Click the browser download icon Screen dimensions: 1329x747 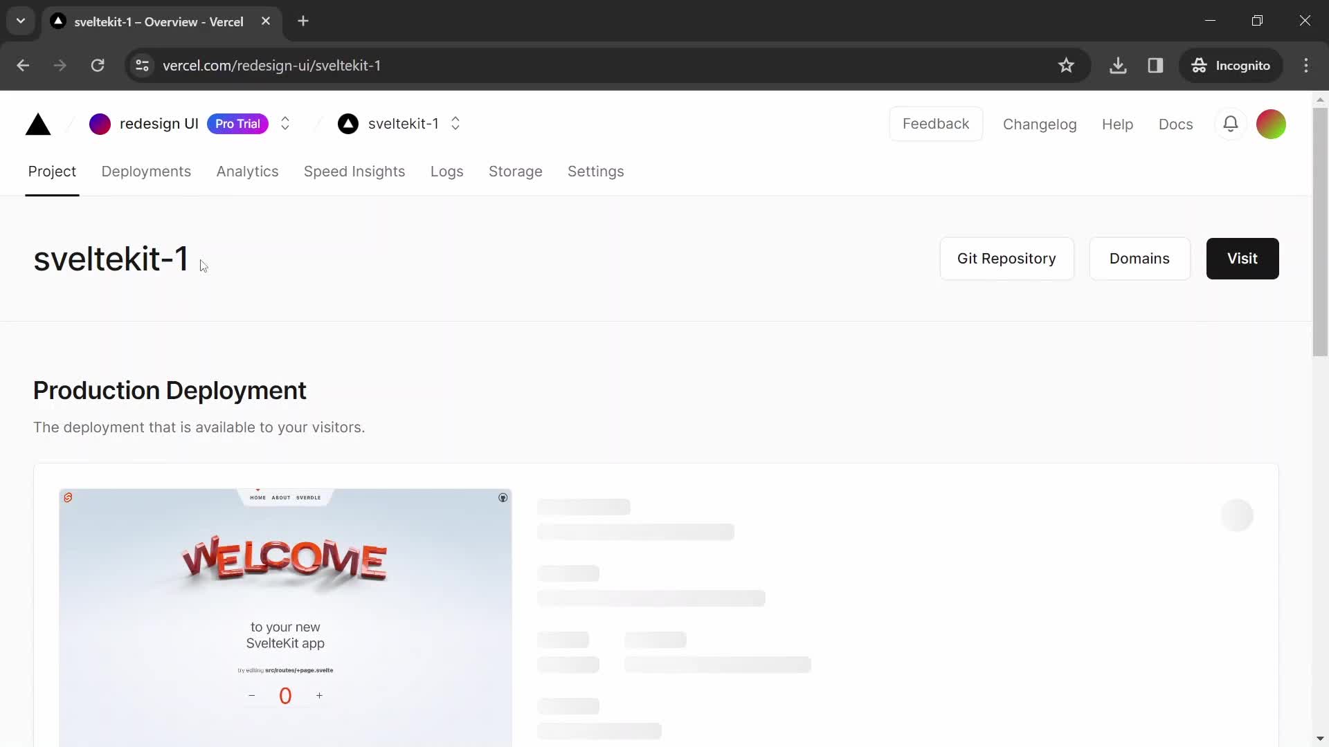[x=1118, y=65]
